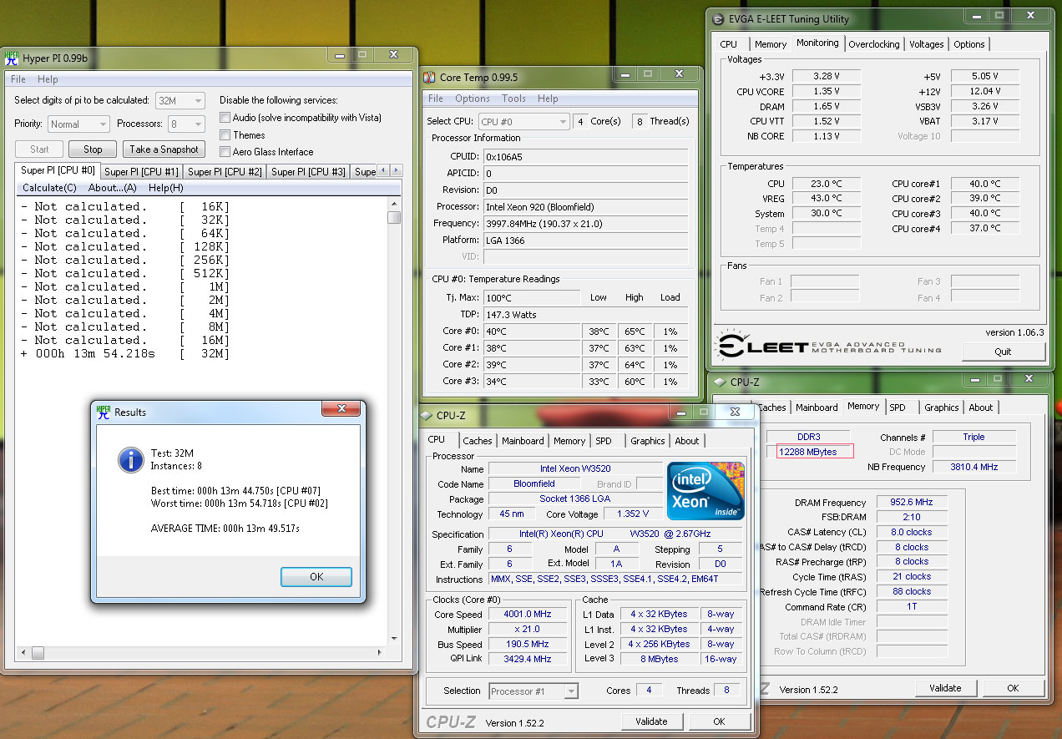Click the right tab-scroll arrow in Hyper PI
The height and width of the screenshot is (739, 1062).
pyautogui.click(x=395, y=170)
